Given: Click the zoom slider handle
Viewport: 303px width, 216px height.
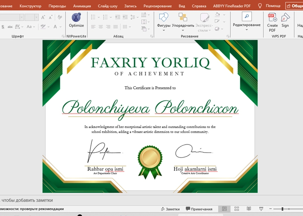Looking at the screenshot, I should click(282, 209).
